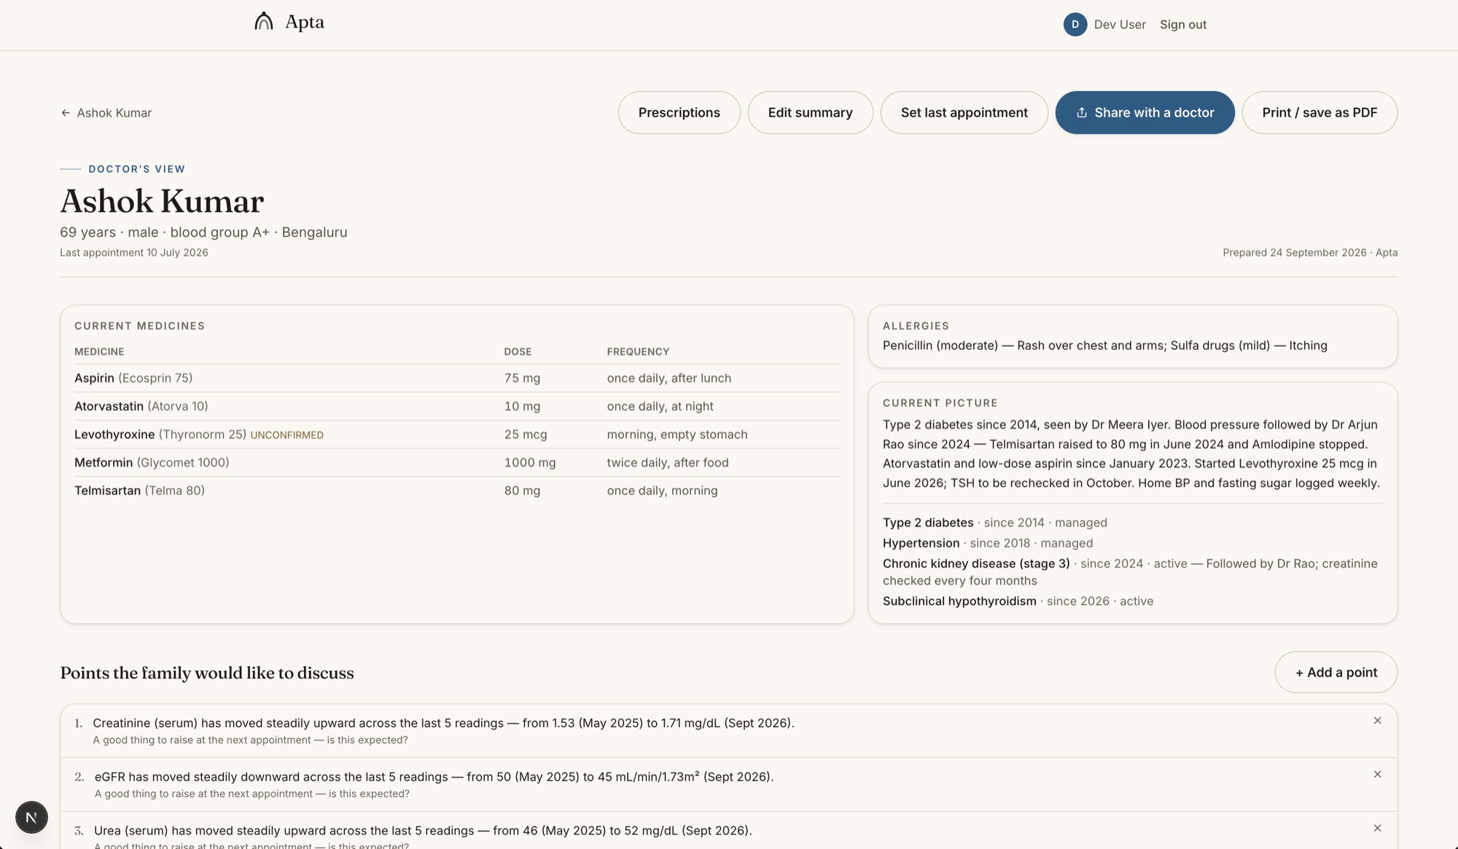Open the Prescriptions page
The image size is (1458, 849).
point(679,112)
